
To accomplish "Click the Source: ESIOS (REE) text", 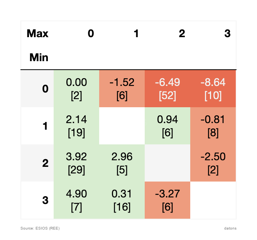I will 40,228.
